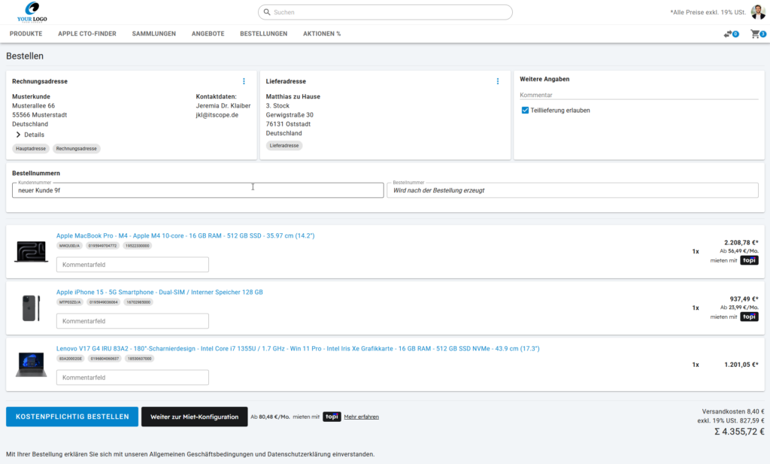Screen dimensions: 770x464
Task: Open the AKTIONEN % menu
Action: [322, 34]
